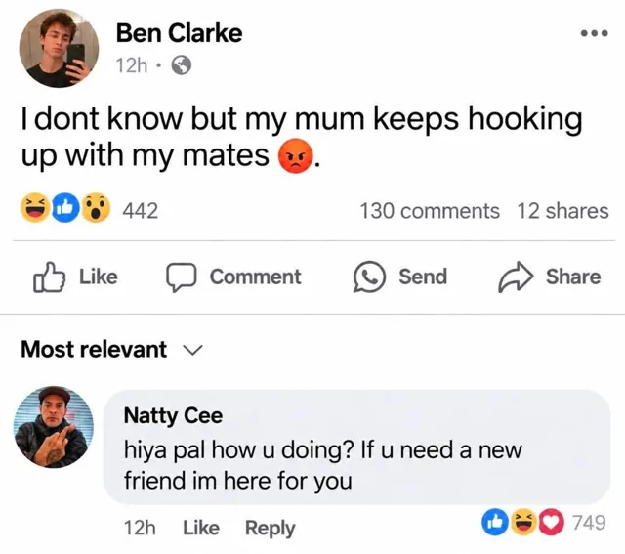The height and width of the screenshot is (554, 625).
Task: Click the wow reaction emoji on post
Action: click(x=96, y=208)
